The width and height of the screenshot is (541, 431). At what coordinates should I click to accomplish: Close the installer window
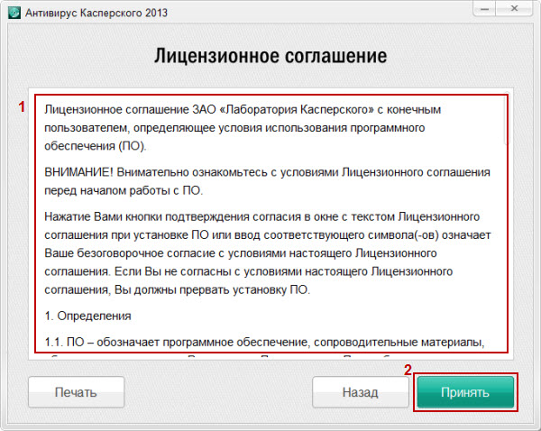514,9
